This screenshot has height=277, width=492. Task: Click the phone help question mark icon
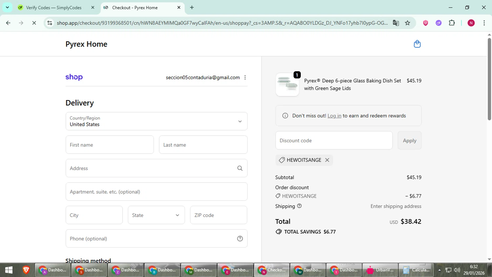point(240,239)
